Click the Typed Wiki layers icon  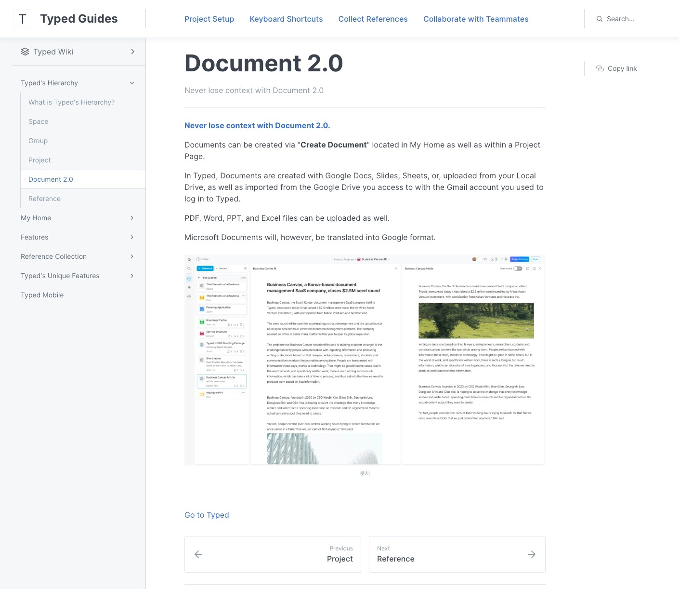coord(25,52)
